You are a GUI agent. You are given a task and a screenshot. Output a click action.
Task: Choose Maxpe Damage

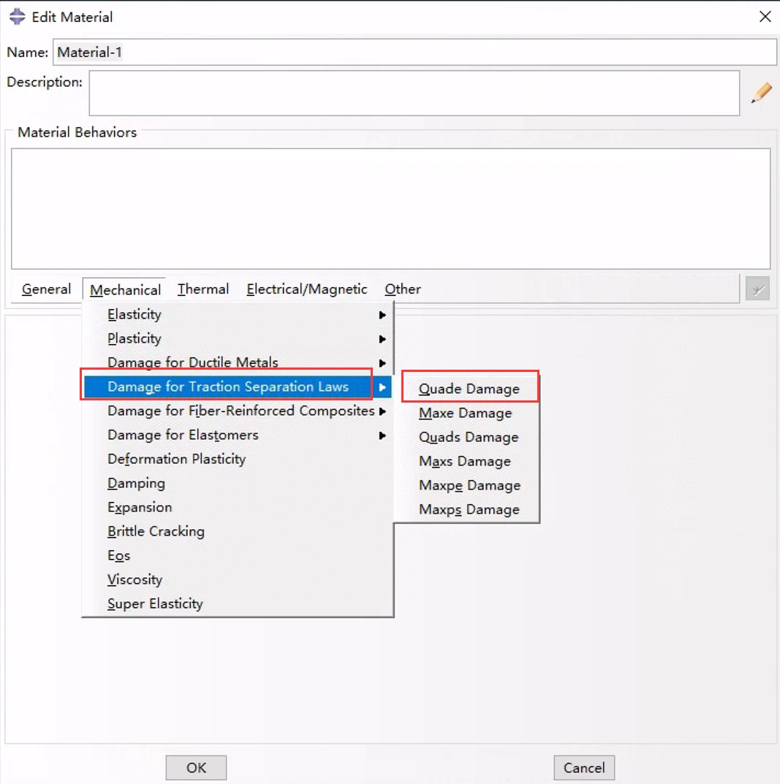pyautogui.click(x=470, y=485)
